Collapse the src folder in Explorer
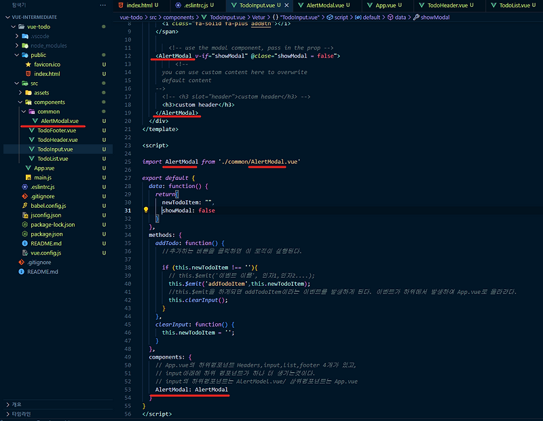 point(16,83)
